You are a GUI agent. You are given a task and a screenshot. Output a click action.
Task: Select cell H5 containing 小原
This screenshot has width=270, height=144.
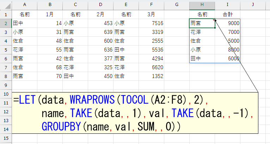(202, 50)
